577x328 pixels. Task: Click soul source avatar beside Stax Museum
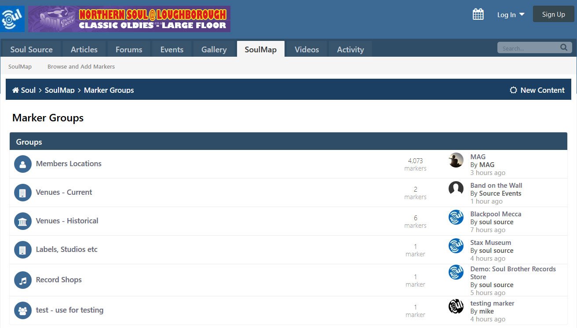(x=456, y=246)
